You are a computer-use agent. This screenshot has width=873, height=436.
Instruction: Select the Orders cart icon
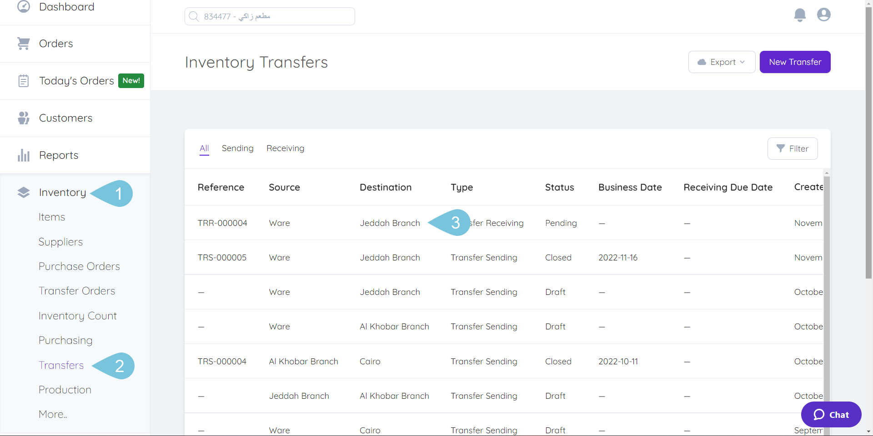(23, 43)
